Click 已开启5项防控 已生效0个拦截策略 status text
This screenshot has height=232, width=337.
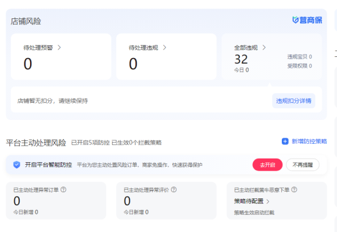[x=116, y=143]
